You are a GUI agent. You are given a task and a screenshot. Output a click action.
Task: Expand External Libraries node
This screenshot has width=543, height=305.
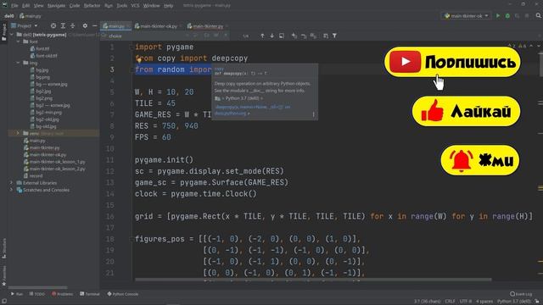click(x=12, y=183)
